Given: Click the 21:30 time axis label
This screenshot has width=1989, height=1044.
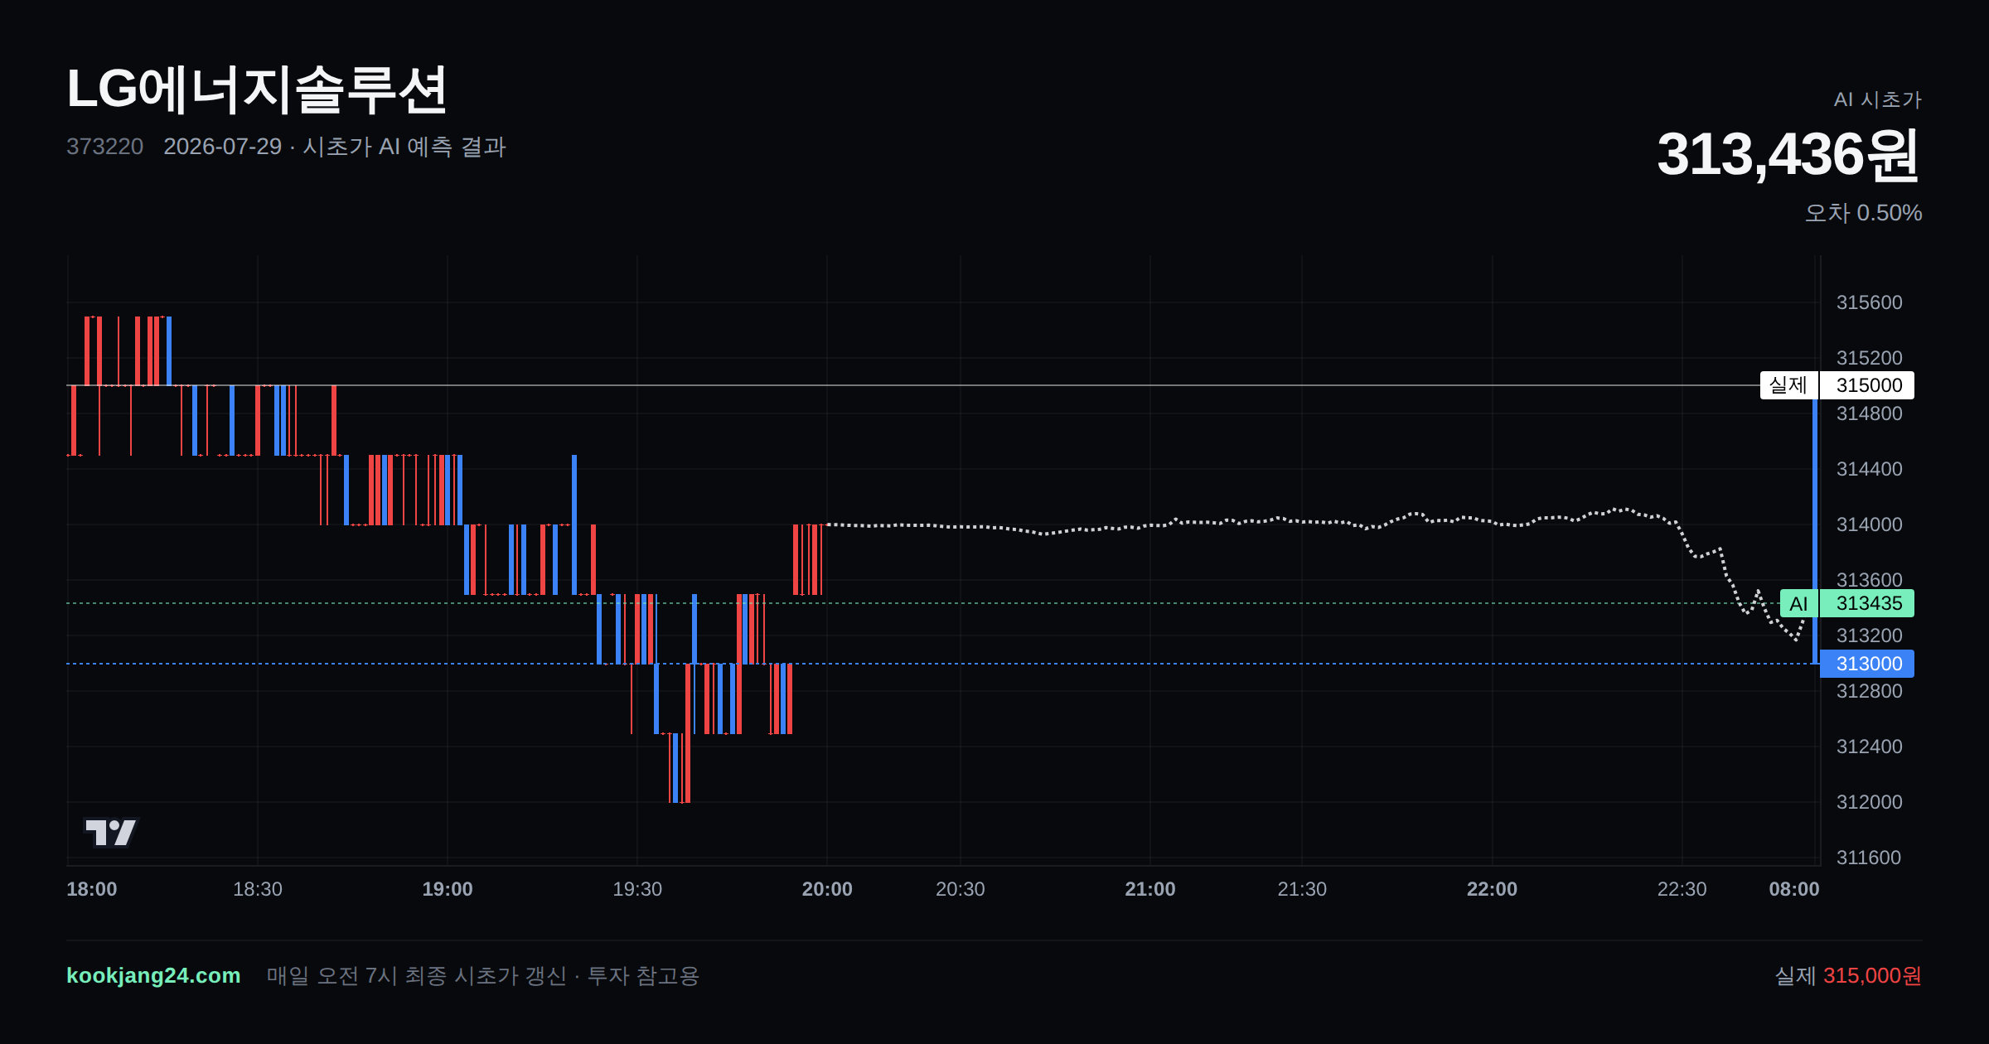Looking at the screenshot, I should pos(1302,889).
